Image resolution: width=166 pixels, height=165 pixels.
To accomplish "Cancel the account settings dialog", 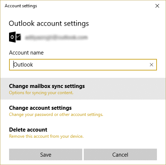I will (x=120, y=154).
